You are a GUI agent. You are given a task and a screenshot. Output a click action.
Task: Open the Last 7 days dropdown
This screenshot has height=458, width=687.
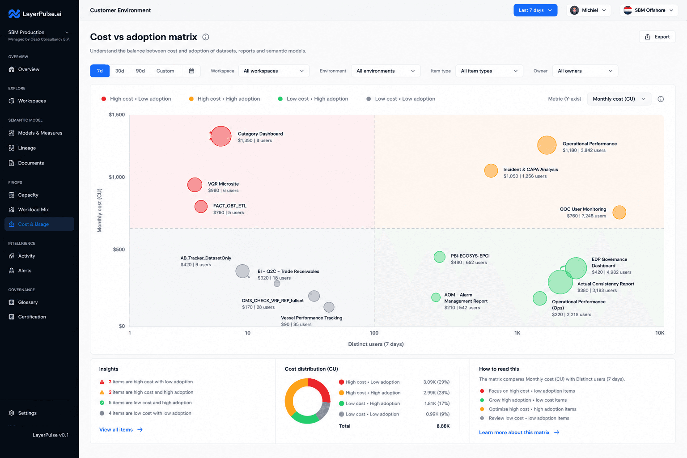[x=535, y=10]
